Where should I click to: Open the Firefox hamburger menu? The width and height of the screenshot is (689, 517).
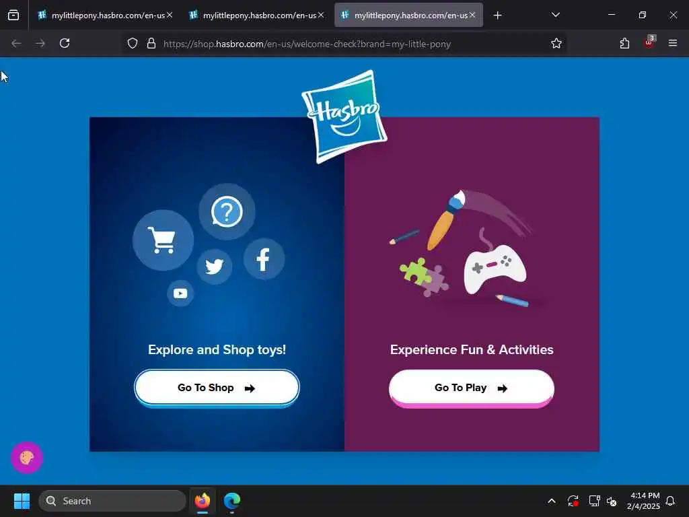tap(673, 43)
